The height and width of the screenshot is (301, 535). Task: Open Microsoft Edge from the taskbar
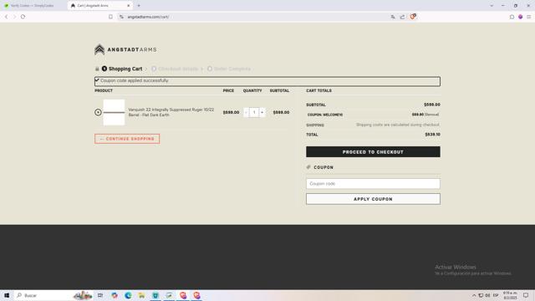point(128,295)
